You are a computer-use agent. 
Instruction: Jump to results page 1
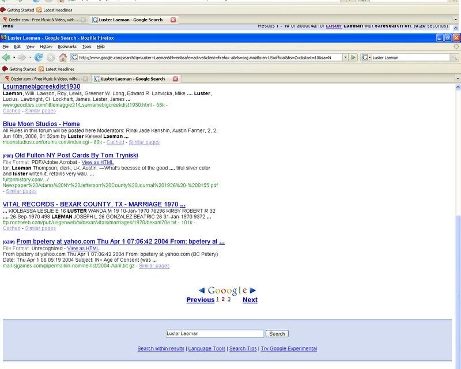tap(218, 299)
